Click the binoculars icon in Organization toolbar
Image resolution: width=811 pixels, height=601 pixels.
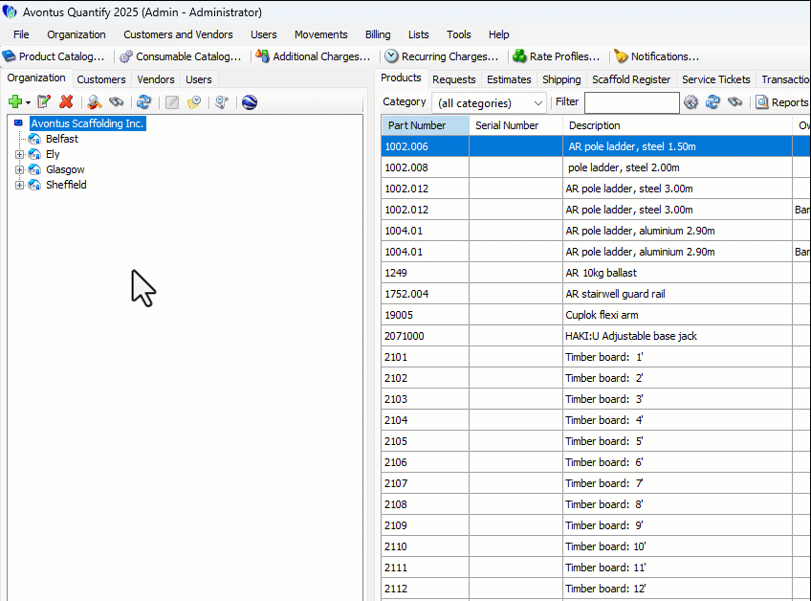[x=117, y=102]
